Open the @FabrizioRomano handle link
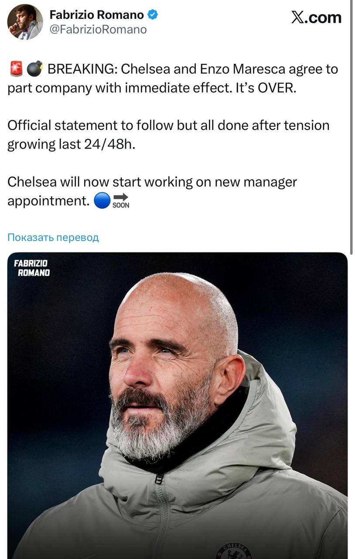 coord(98,29)
